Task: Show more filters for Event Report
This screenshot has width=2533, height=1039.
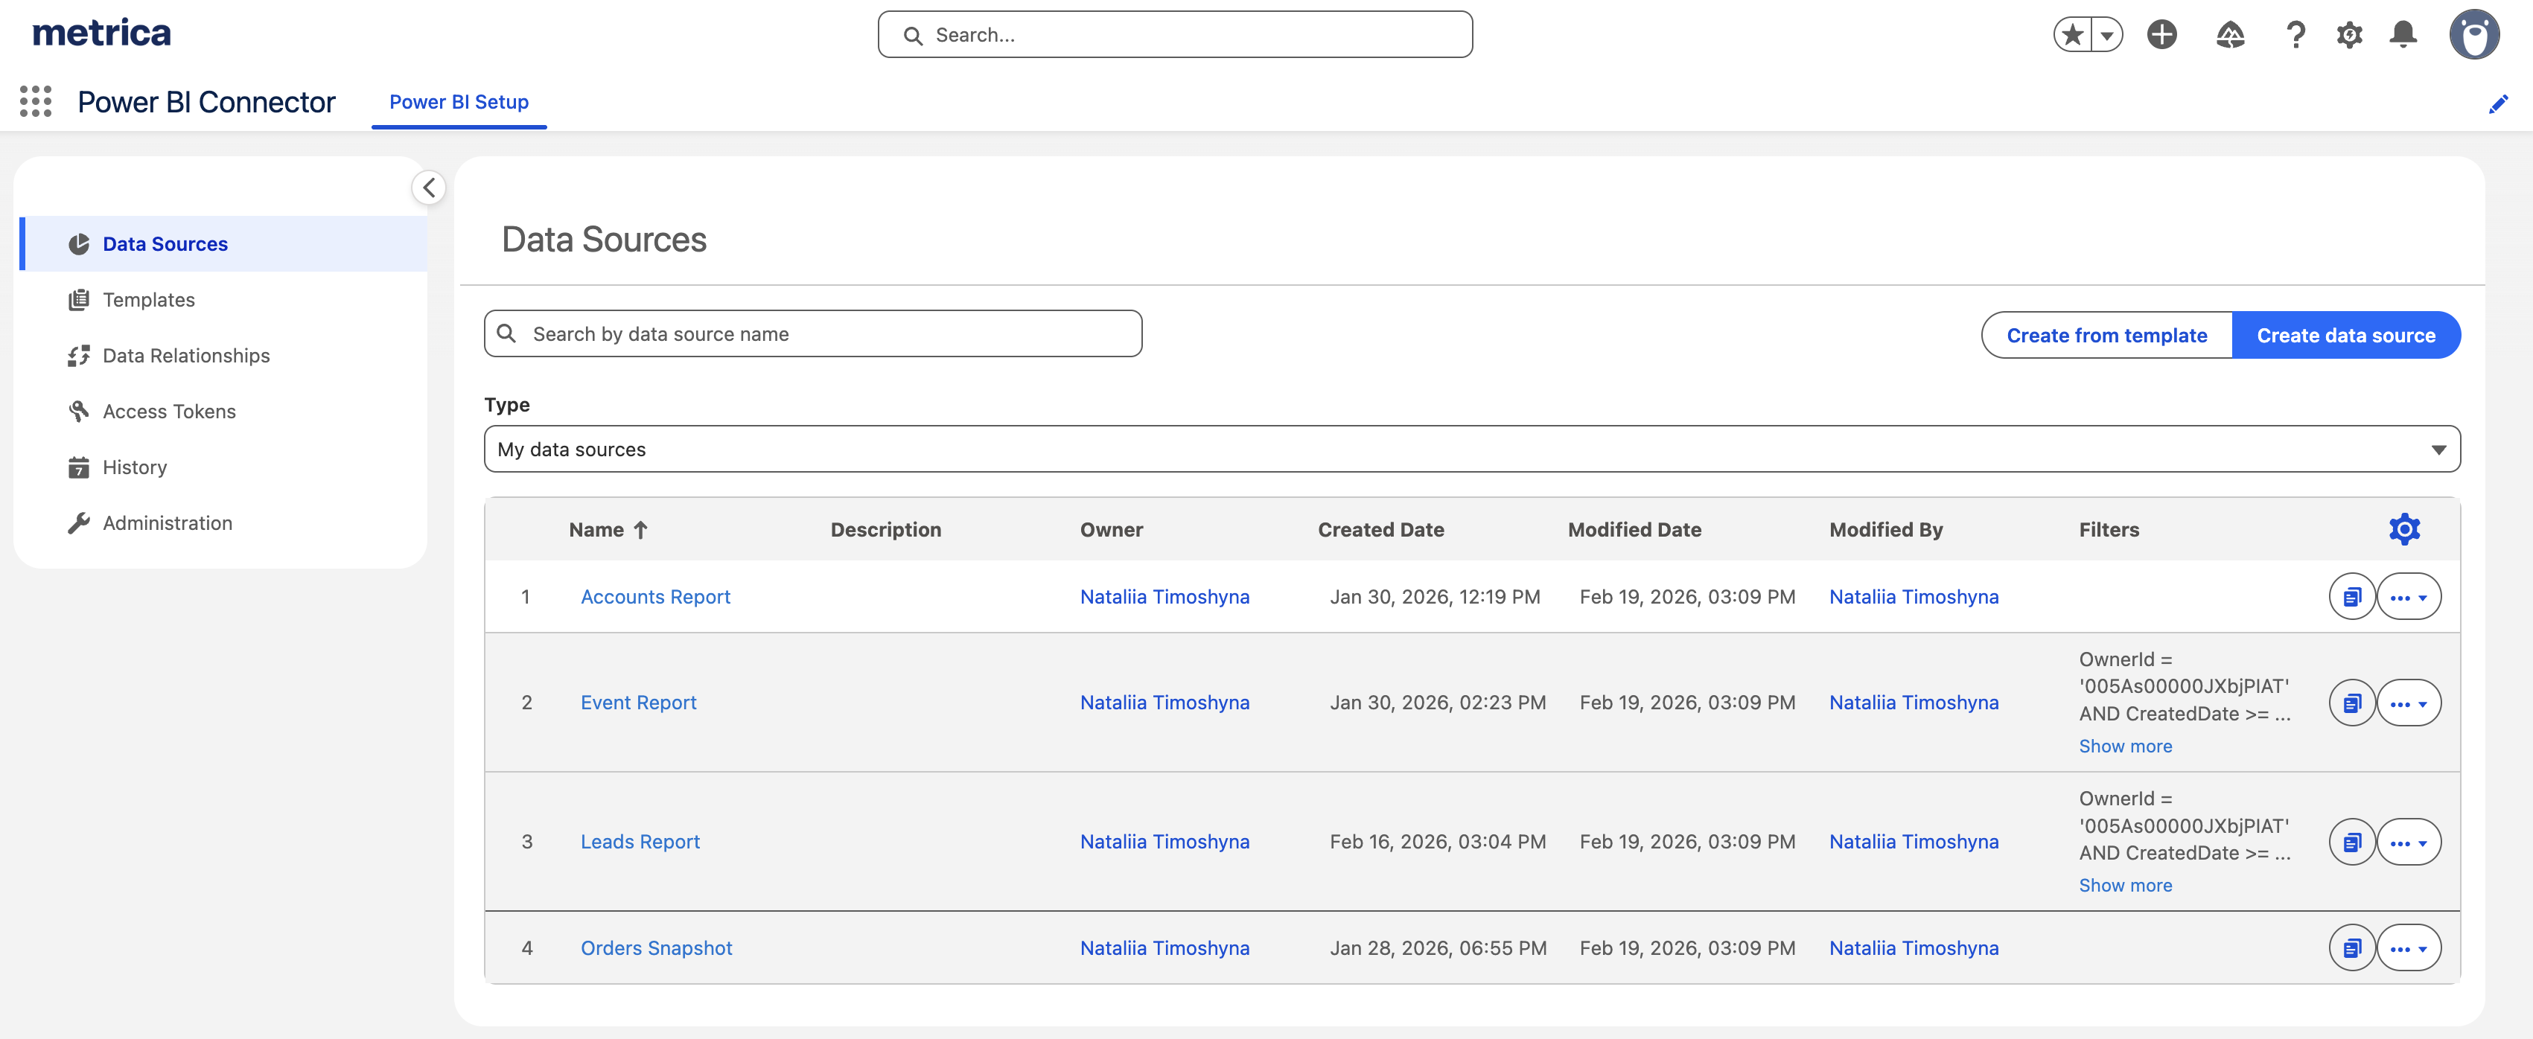Action: [x=2125, y=746]
